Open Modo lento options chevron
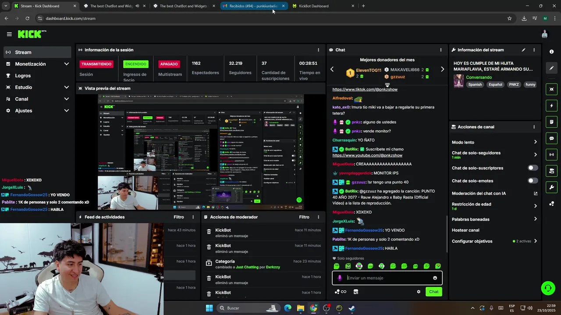The image size is (561, 315). 535,142
